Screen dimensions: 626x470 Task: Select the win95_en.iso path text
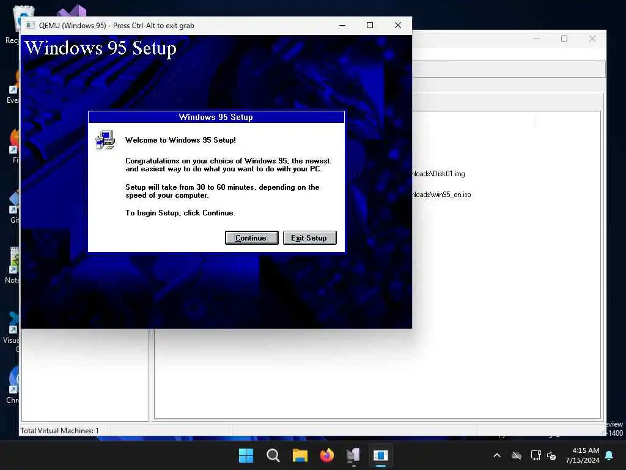[441, 195]
